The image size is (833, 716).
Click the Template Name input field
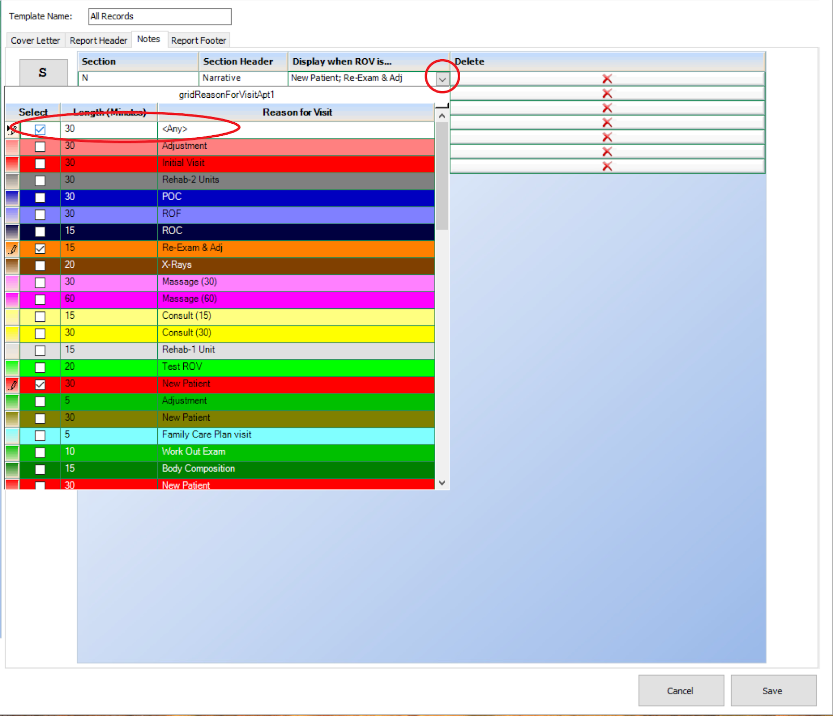click(x=159, y=16)
